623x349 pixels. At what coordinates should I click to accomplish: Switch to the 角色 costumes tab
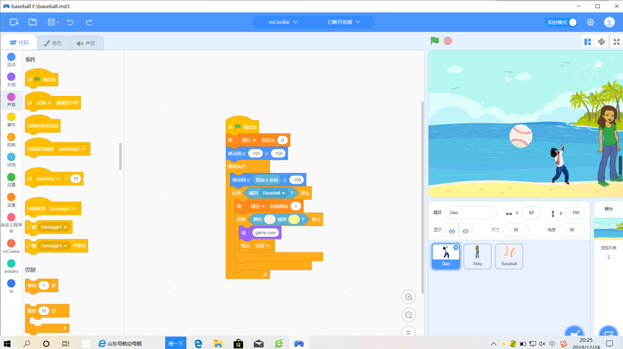(53, 43)
